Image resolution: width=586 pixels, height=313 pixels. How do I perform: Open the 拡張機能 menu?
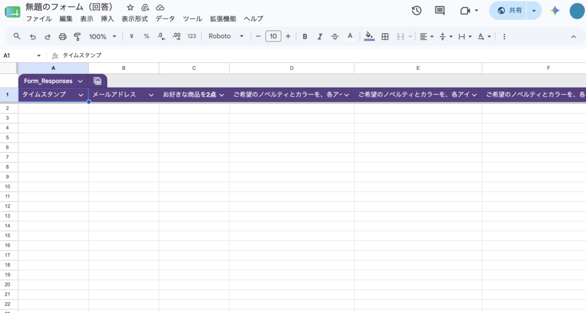(223, 19)
